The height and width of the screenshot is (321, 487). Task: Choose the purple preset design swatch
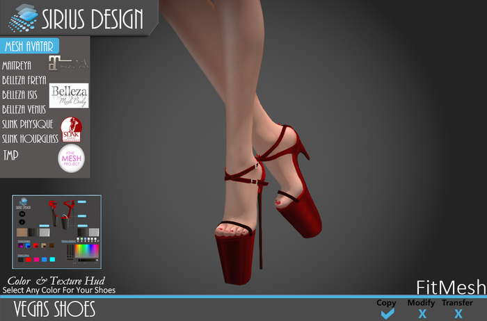pos(20,246)
